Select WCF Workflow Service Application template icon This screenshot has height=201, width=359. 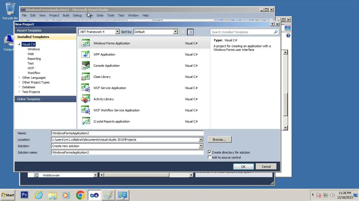click(85, 110)
